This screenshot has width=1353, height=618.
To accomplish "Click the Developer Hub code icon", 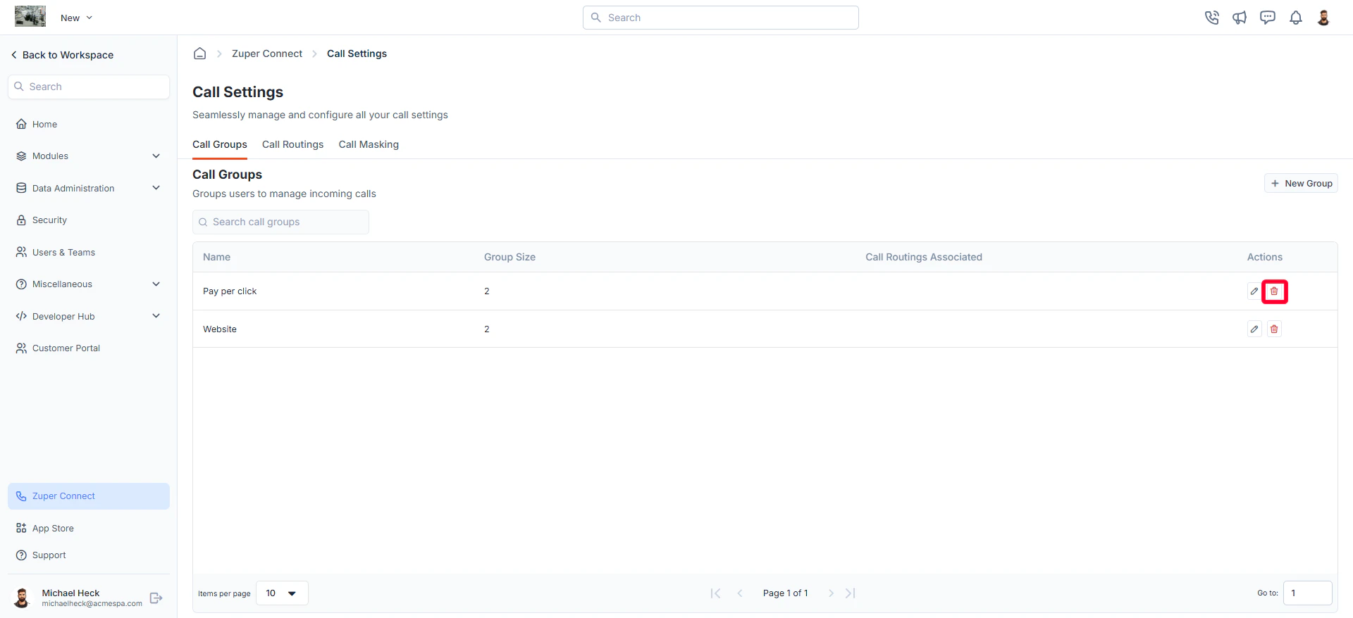I will [x=21, y=316].
